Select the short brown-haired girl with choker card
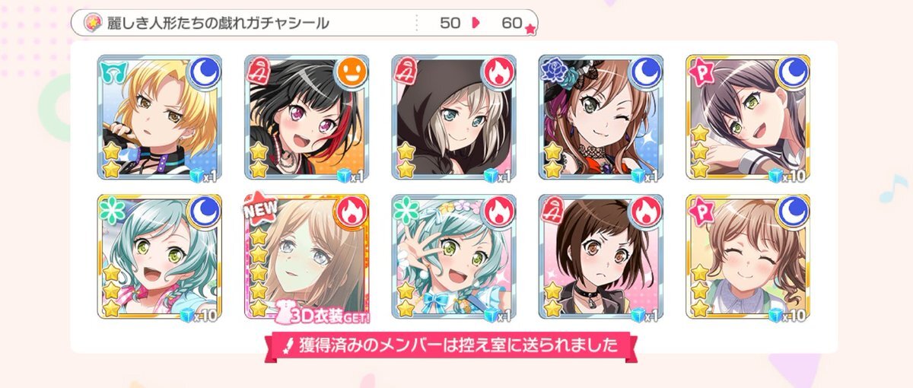The height and width of the screenshot is (388, 913). pyautogui.click(x=601, y=256)
